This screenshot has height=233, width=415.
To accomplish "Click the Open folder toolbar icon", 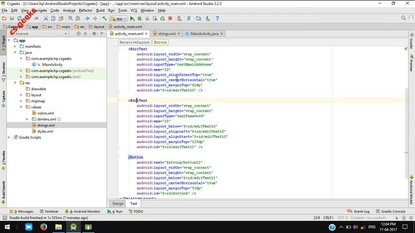I will [x=5, y=19].
